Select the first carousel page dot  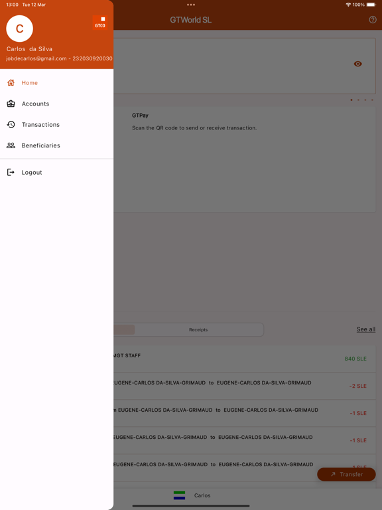(351, 100)
